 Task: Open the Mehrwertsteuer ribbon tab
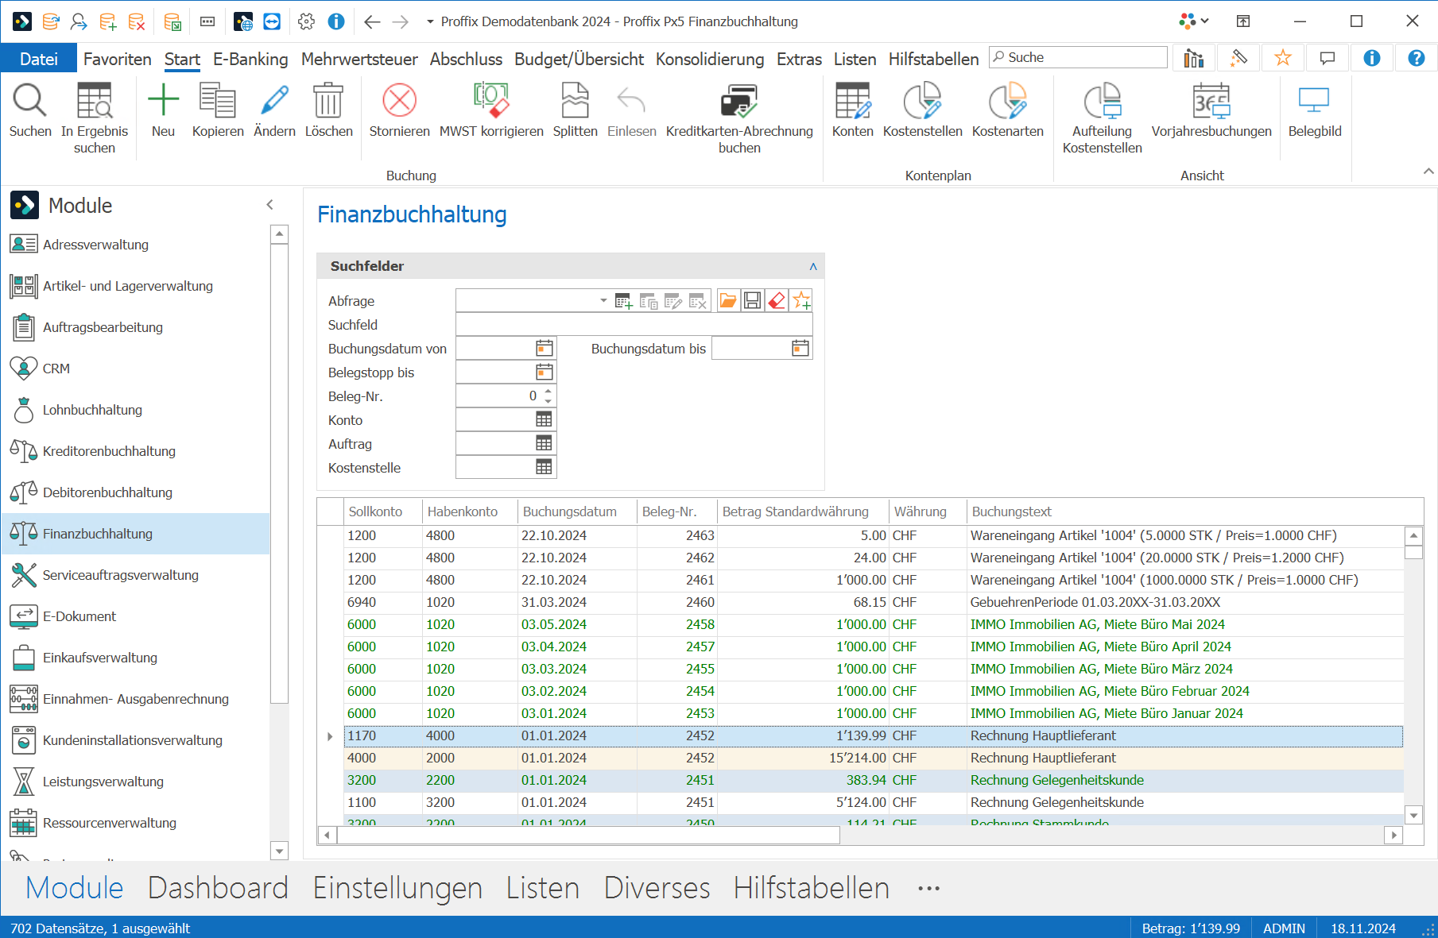point(359,59)
